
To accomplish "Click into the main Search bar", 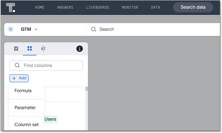I will pos(155,29).
